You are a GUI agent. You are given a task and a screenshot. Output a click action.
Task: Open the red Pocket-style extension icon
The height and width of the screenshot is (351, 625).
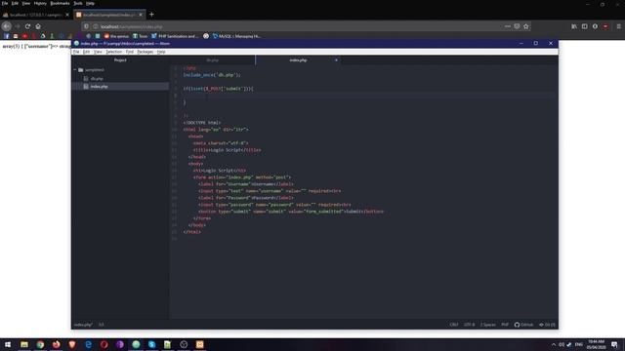(605, 26)
